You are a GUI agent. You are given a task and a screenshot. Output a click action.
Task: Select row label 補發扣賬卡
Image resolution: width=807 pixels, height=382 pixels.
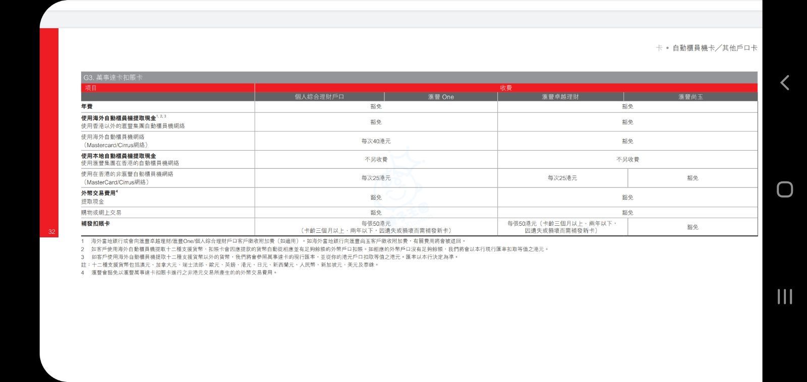tap(95, 223)
